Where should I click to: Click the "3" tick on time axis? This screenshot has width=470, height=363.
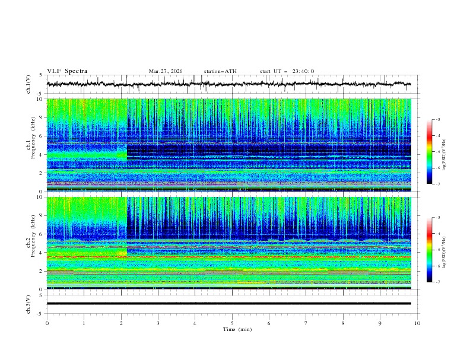[158, 323]
